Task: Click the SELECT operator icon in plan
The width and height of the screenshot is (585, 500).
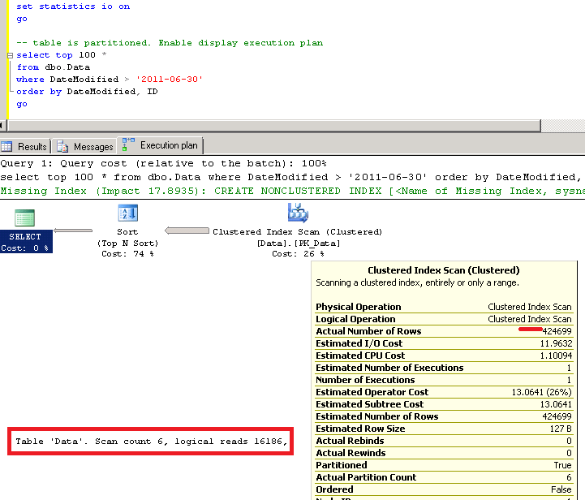Action: pyautogui.click(x=24, y=218)
